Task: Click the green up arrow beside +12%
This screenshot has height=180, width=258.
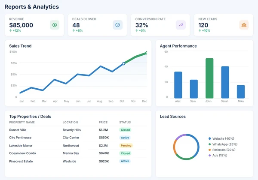Action: [x=10, y=31]
